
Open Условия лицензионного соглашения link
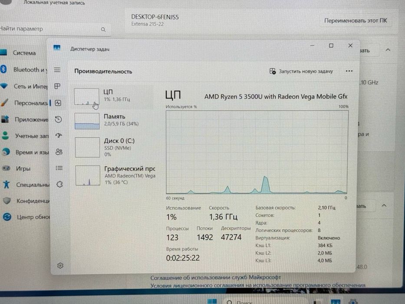257,285
